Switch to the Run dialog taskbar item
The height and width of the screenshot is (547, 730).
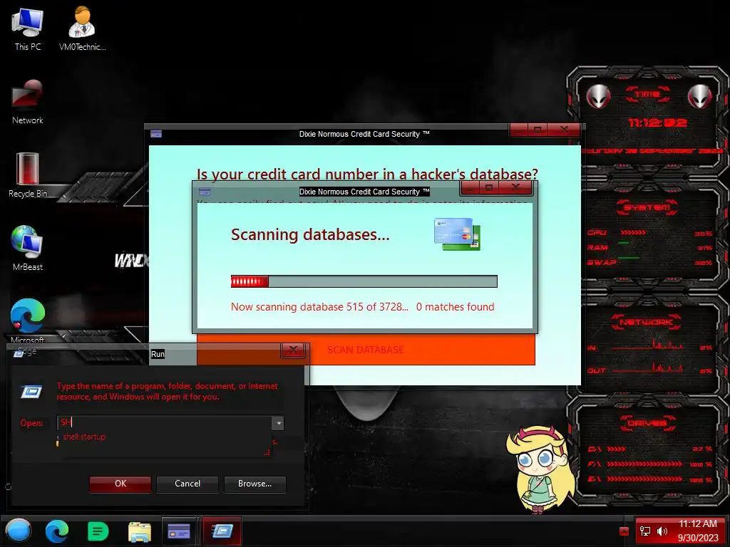click(x=222, y=531)
